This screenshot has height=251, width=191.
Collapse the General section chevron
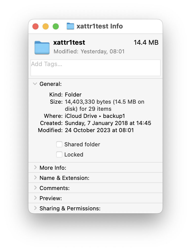35,84
